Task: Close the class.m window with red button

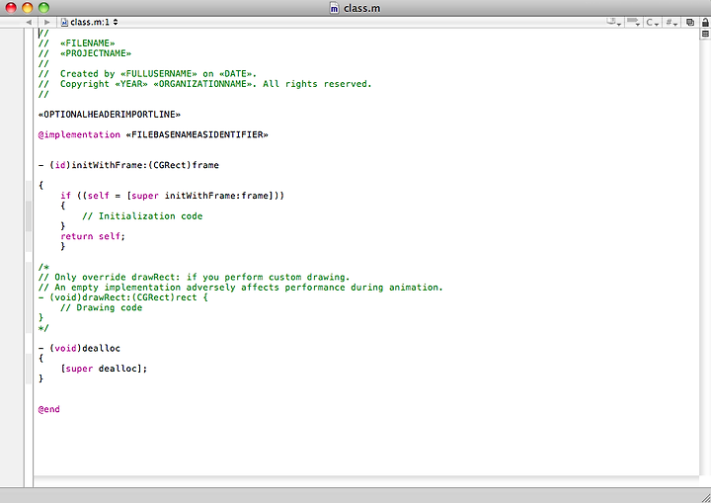Action: pos(11,7)
